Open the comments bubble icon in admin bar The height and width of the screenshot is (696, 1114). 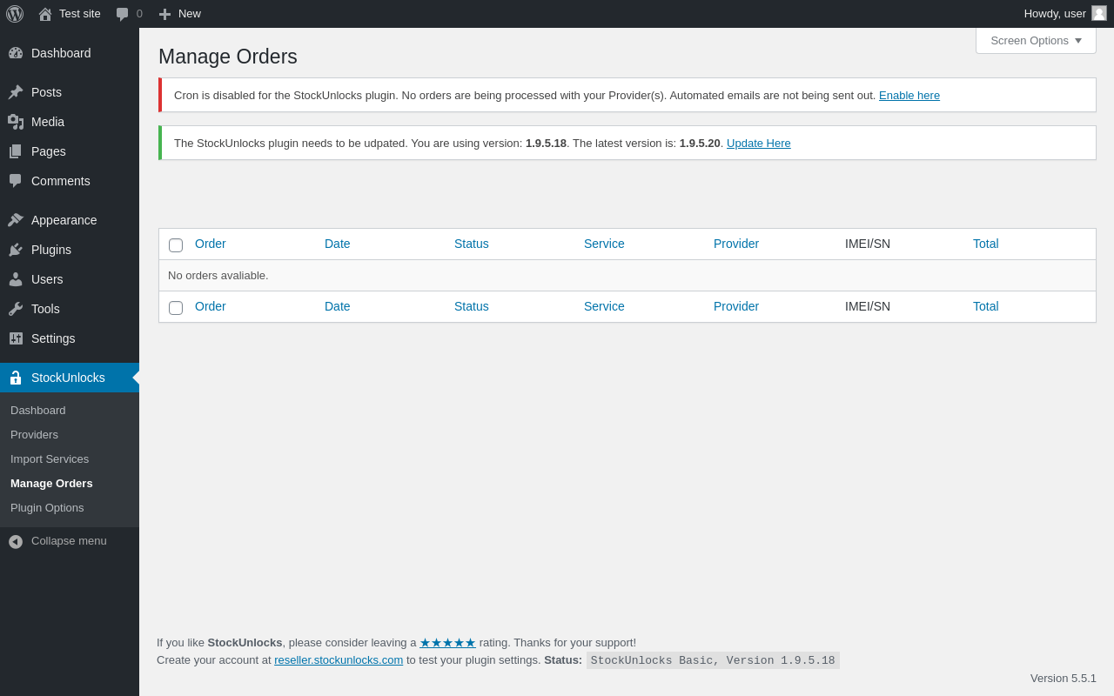coord(123,14)
